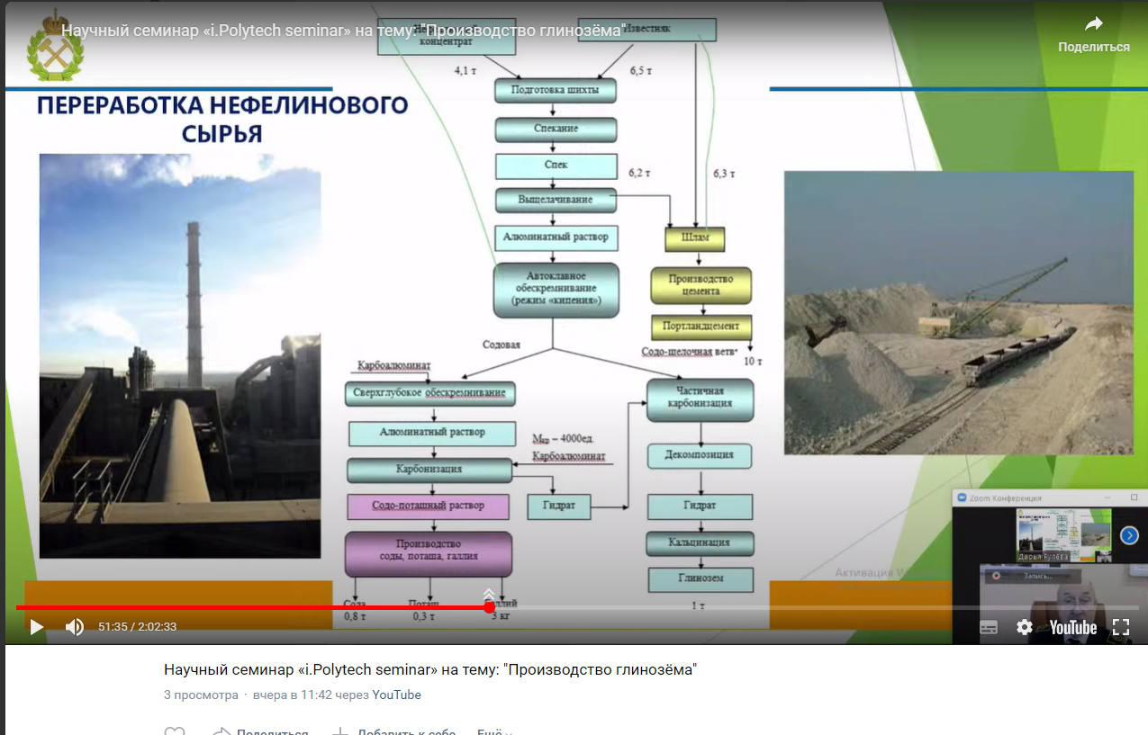Image resolution: width=1148 pixels, height=735 pixels.
Task: Click the 'Выщелачивание' flowchart box
Action: 556,199
